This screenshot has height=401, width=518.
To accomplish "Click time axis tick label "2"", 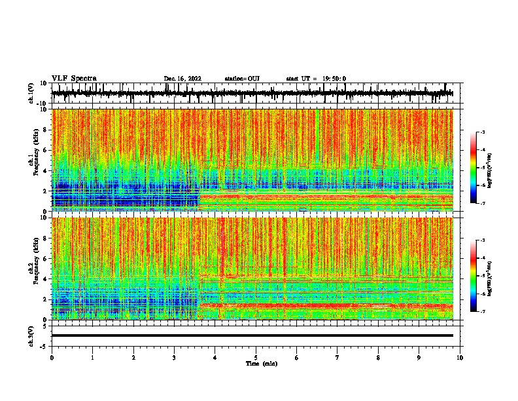I will [x=133, y=358].
